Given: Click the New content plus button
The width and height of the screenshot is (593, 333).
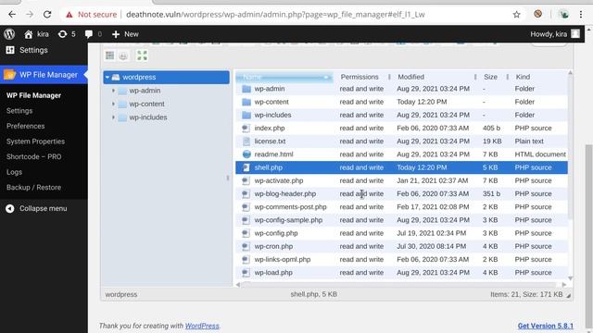Looking at the screenshot, I should tap(125, 34).
